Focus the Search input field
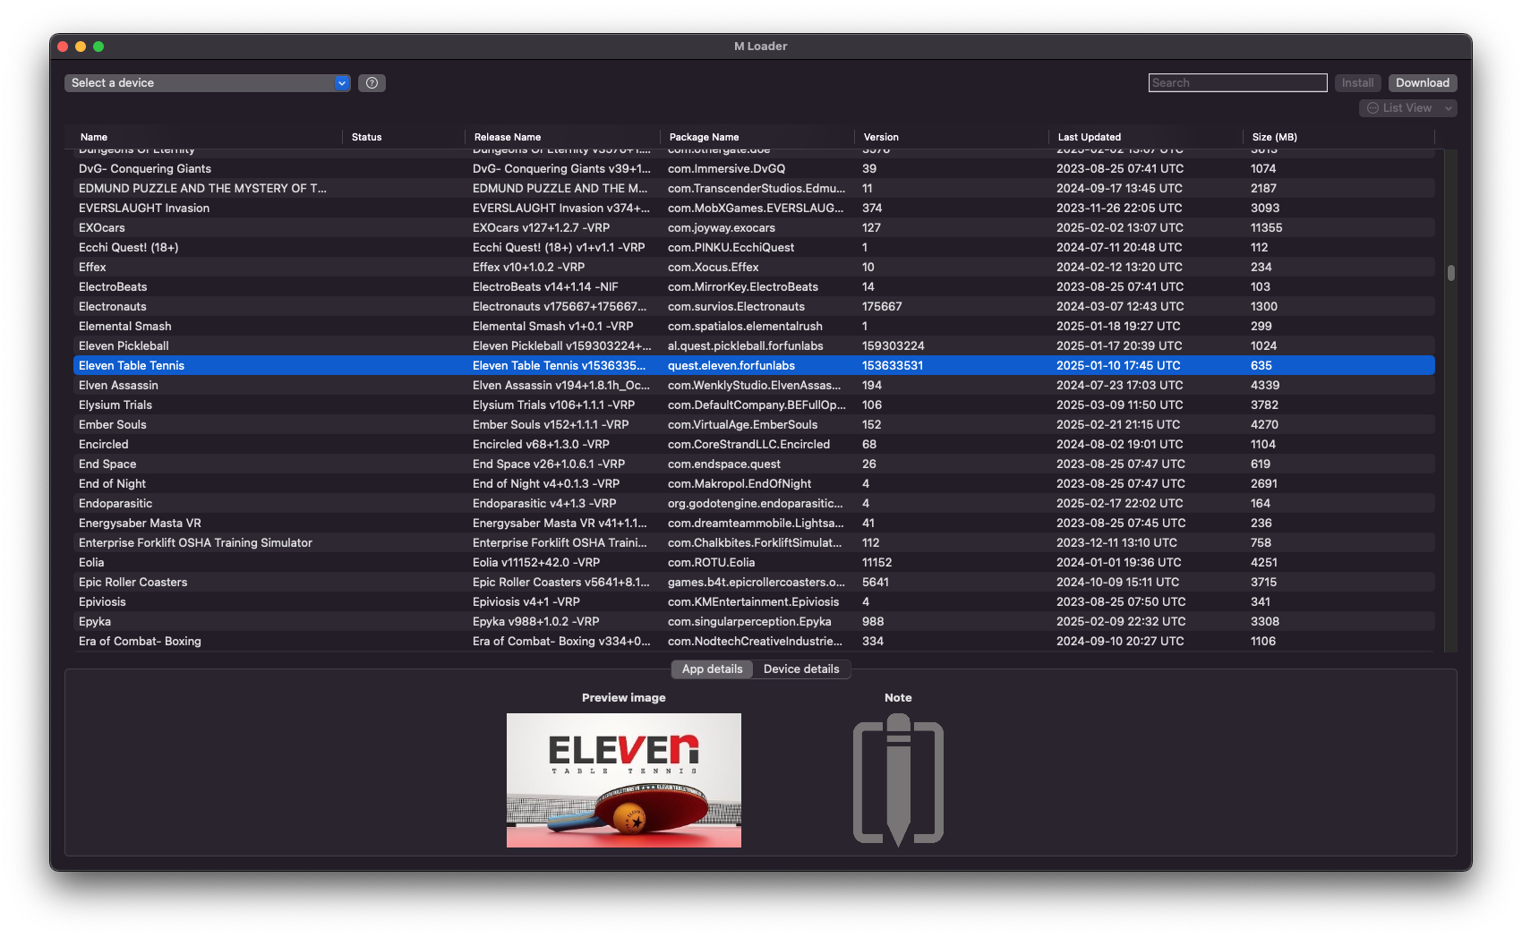Viewport: 1522px width, 937px height. [x=1237, y=83]
